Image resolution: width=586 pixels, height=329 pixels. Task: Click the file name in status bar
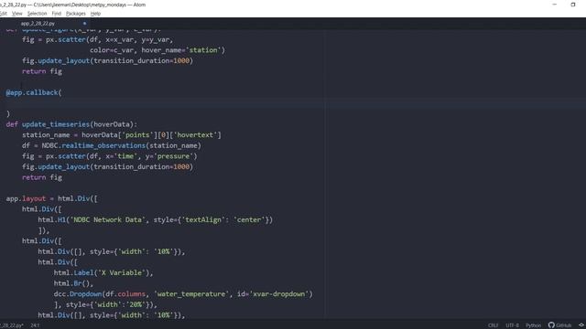pyautogui.click(x=11, y=325)
